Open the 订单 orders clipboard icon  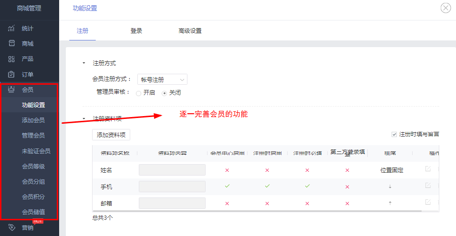(11, 74)
